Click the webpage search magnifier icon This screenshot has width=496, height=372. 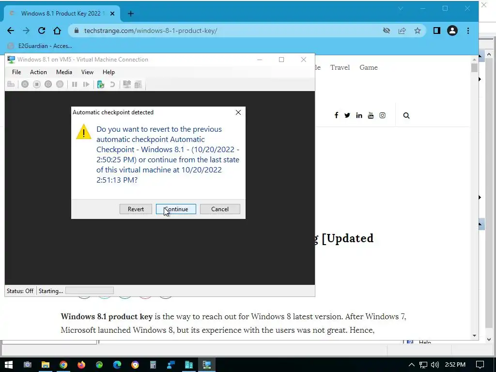click(406, 115)
